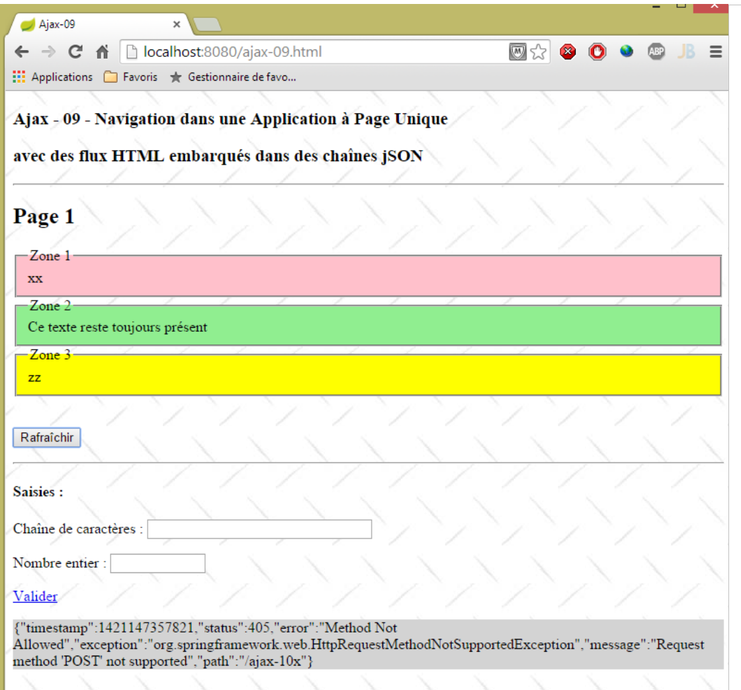Expand the Favoris bookmarks folder
The width and height of the screenshot is (741, 690).
click(x=131, y=77)
